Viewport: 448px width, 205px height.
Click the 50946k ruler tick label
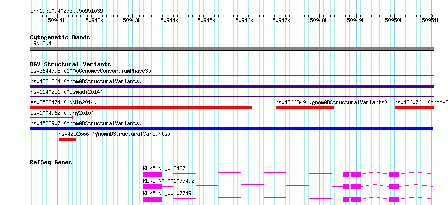(244, 20)
